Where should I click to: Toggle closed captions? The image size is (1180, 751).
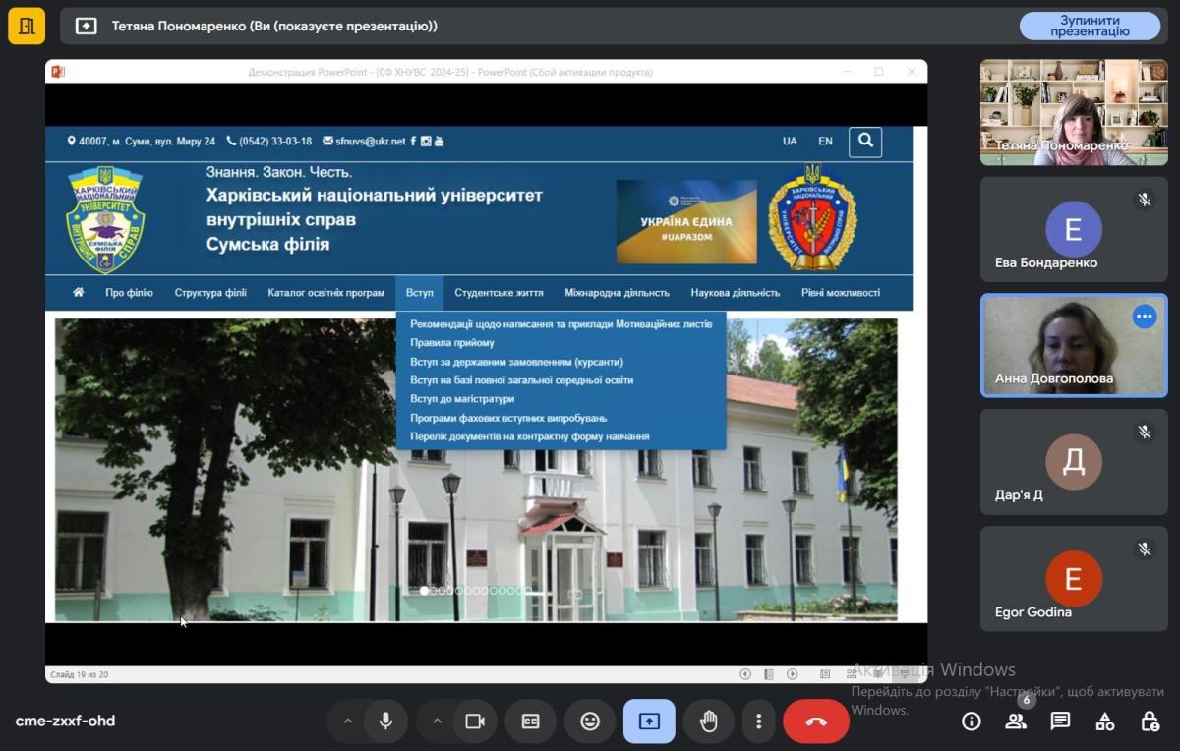530,722
